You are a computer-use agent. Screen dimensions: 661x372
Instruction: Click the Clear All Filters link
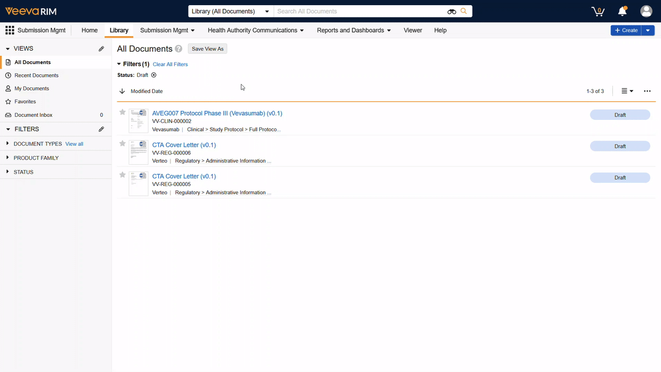pos(170,64)
